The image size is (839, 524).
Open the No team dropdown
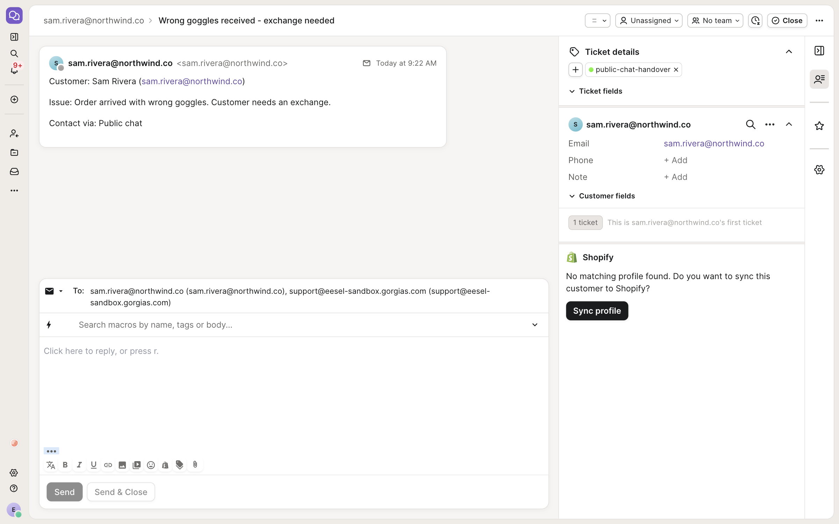click(x=715, y=21)
